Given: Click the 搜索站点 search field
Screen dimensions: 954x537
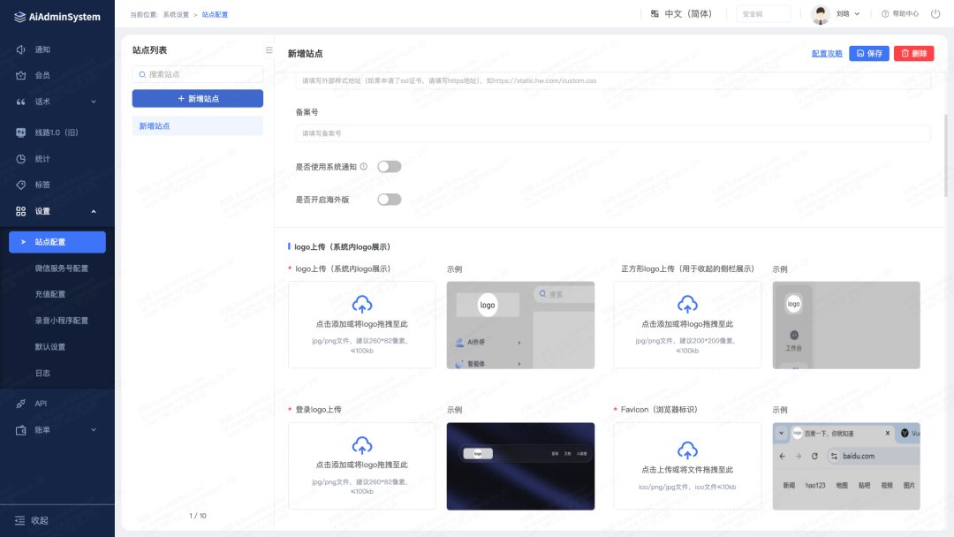Looking at the screenshot, I should tap(198, 74).
